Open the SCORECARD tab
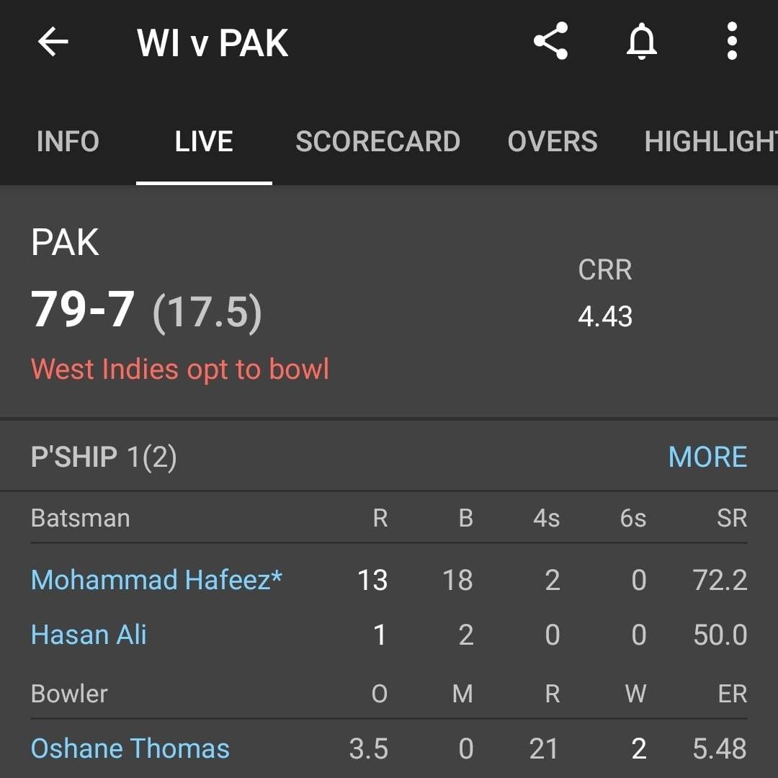Screen dimensions: 778x778 pos(377,141)
